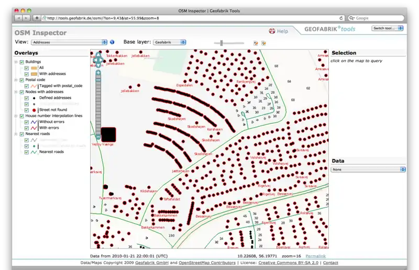This screenshot has height=270, width=419.
Task: Open the Switch tool dropdown
Action: (x=388, y=29)
